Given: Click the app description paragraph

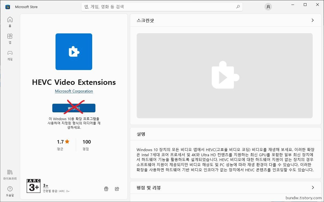Looking at the screenshot, I should (x=225, y=160).
